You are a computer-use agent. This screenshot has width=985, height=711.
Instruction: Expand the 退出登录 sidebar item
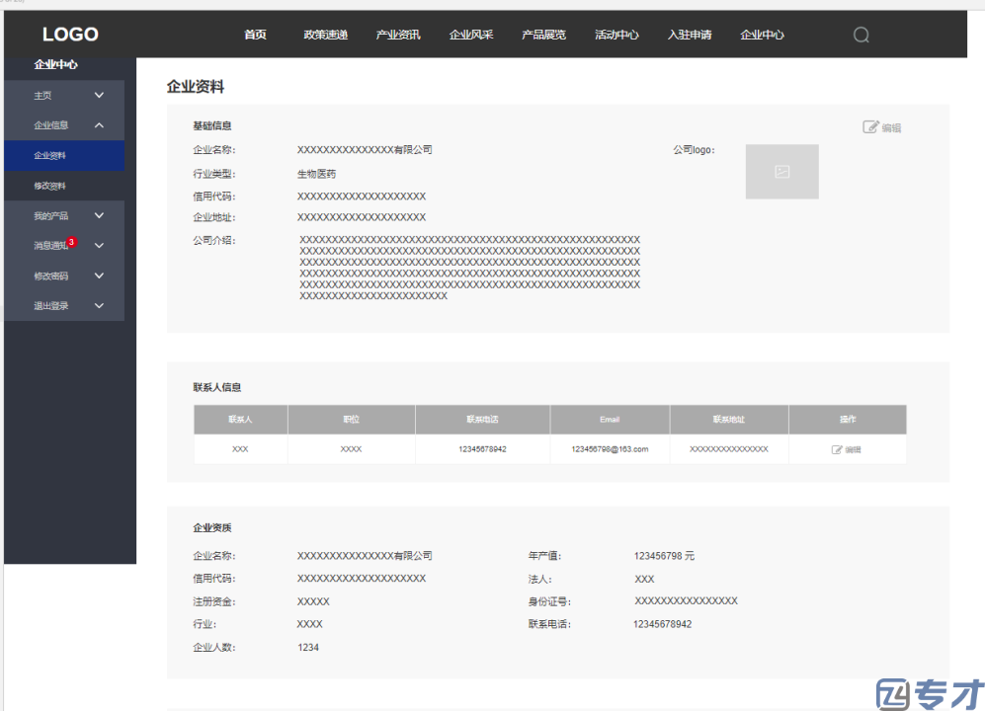pyautogui.click(x=97, y=305)
